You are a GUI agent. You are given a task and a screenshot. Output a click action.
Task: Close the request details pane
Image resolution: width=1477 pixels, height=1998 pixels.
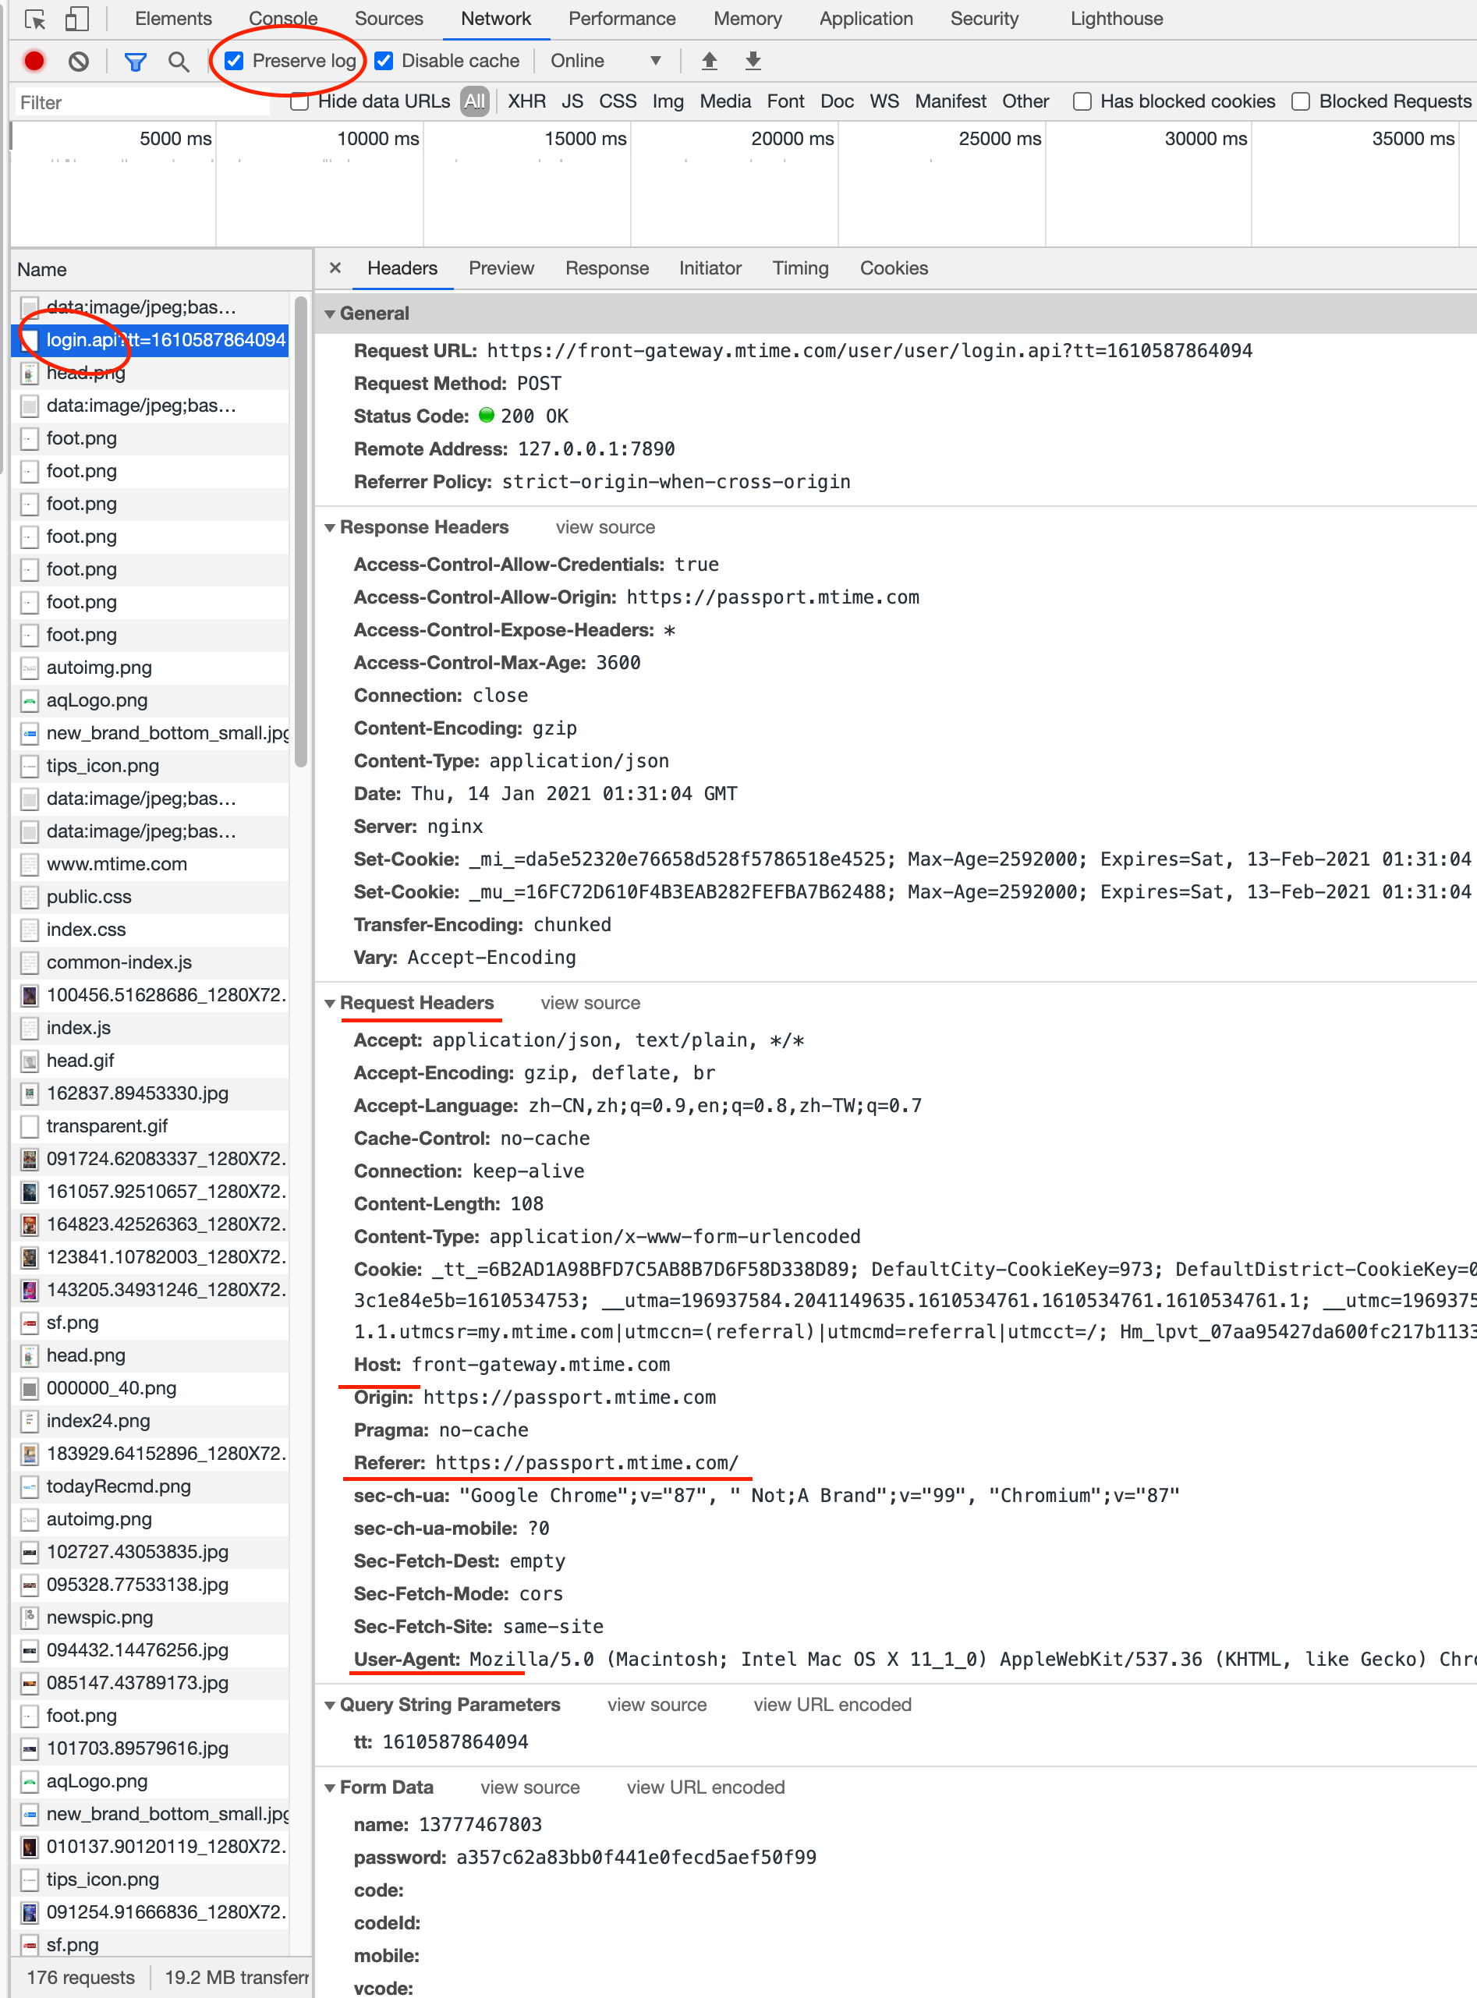[335, 268]
